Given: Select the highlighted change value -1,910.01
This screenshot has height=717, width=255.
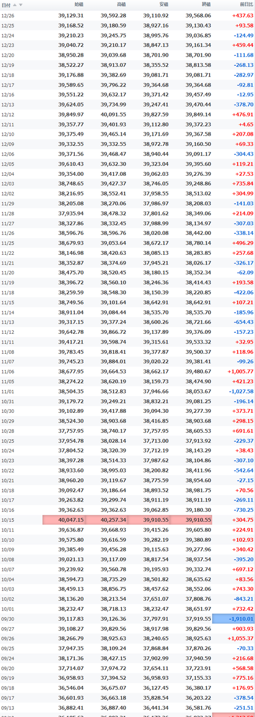Looking at the screenshot, I should click(x=241, y=619).
